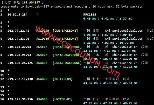This screenshot has height=105, width=154.
Task: Click AS4808 in the 219.232.11.130 row
Action: (42, 79)
